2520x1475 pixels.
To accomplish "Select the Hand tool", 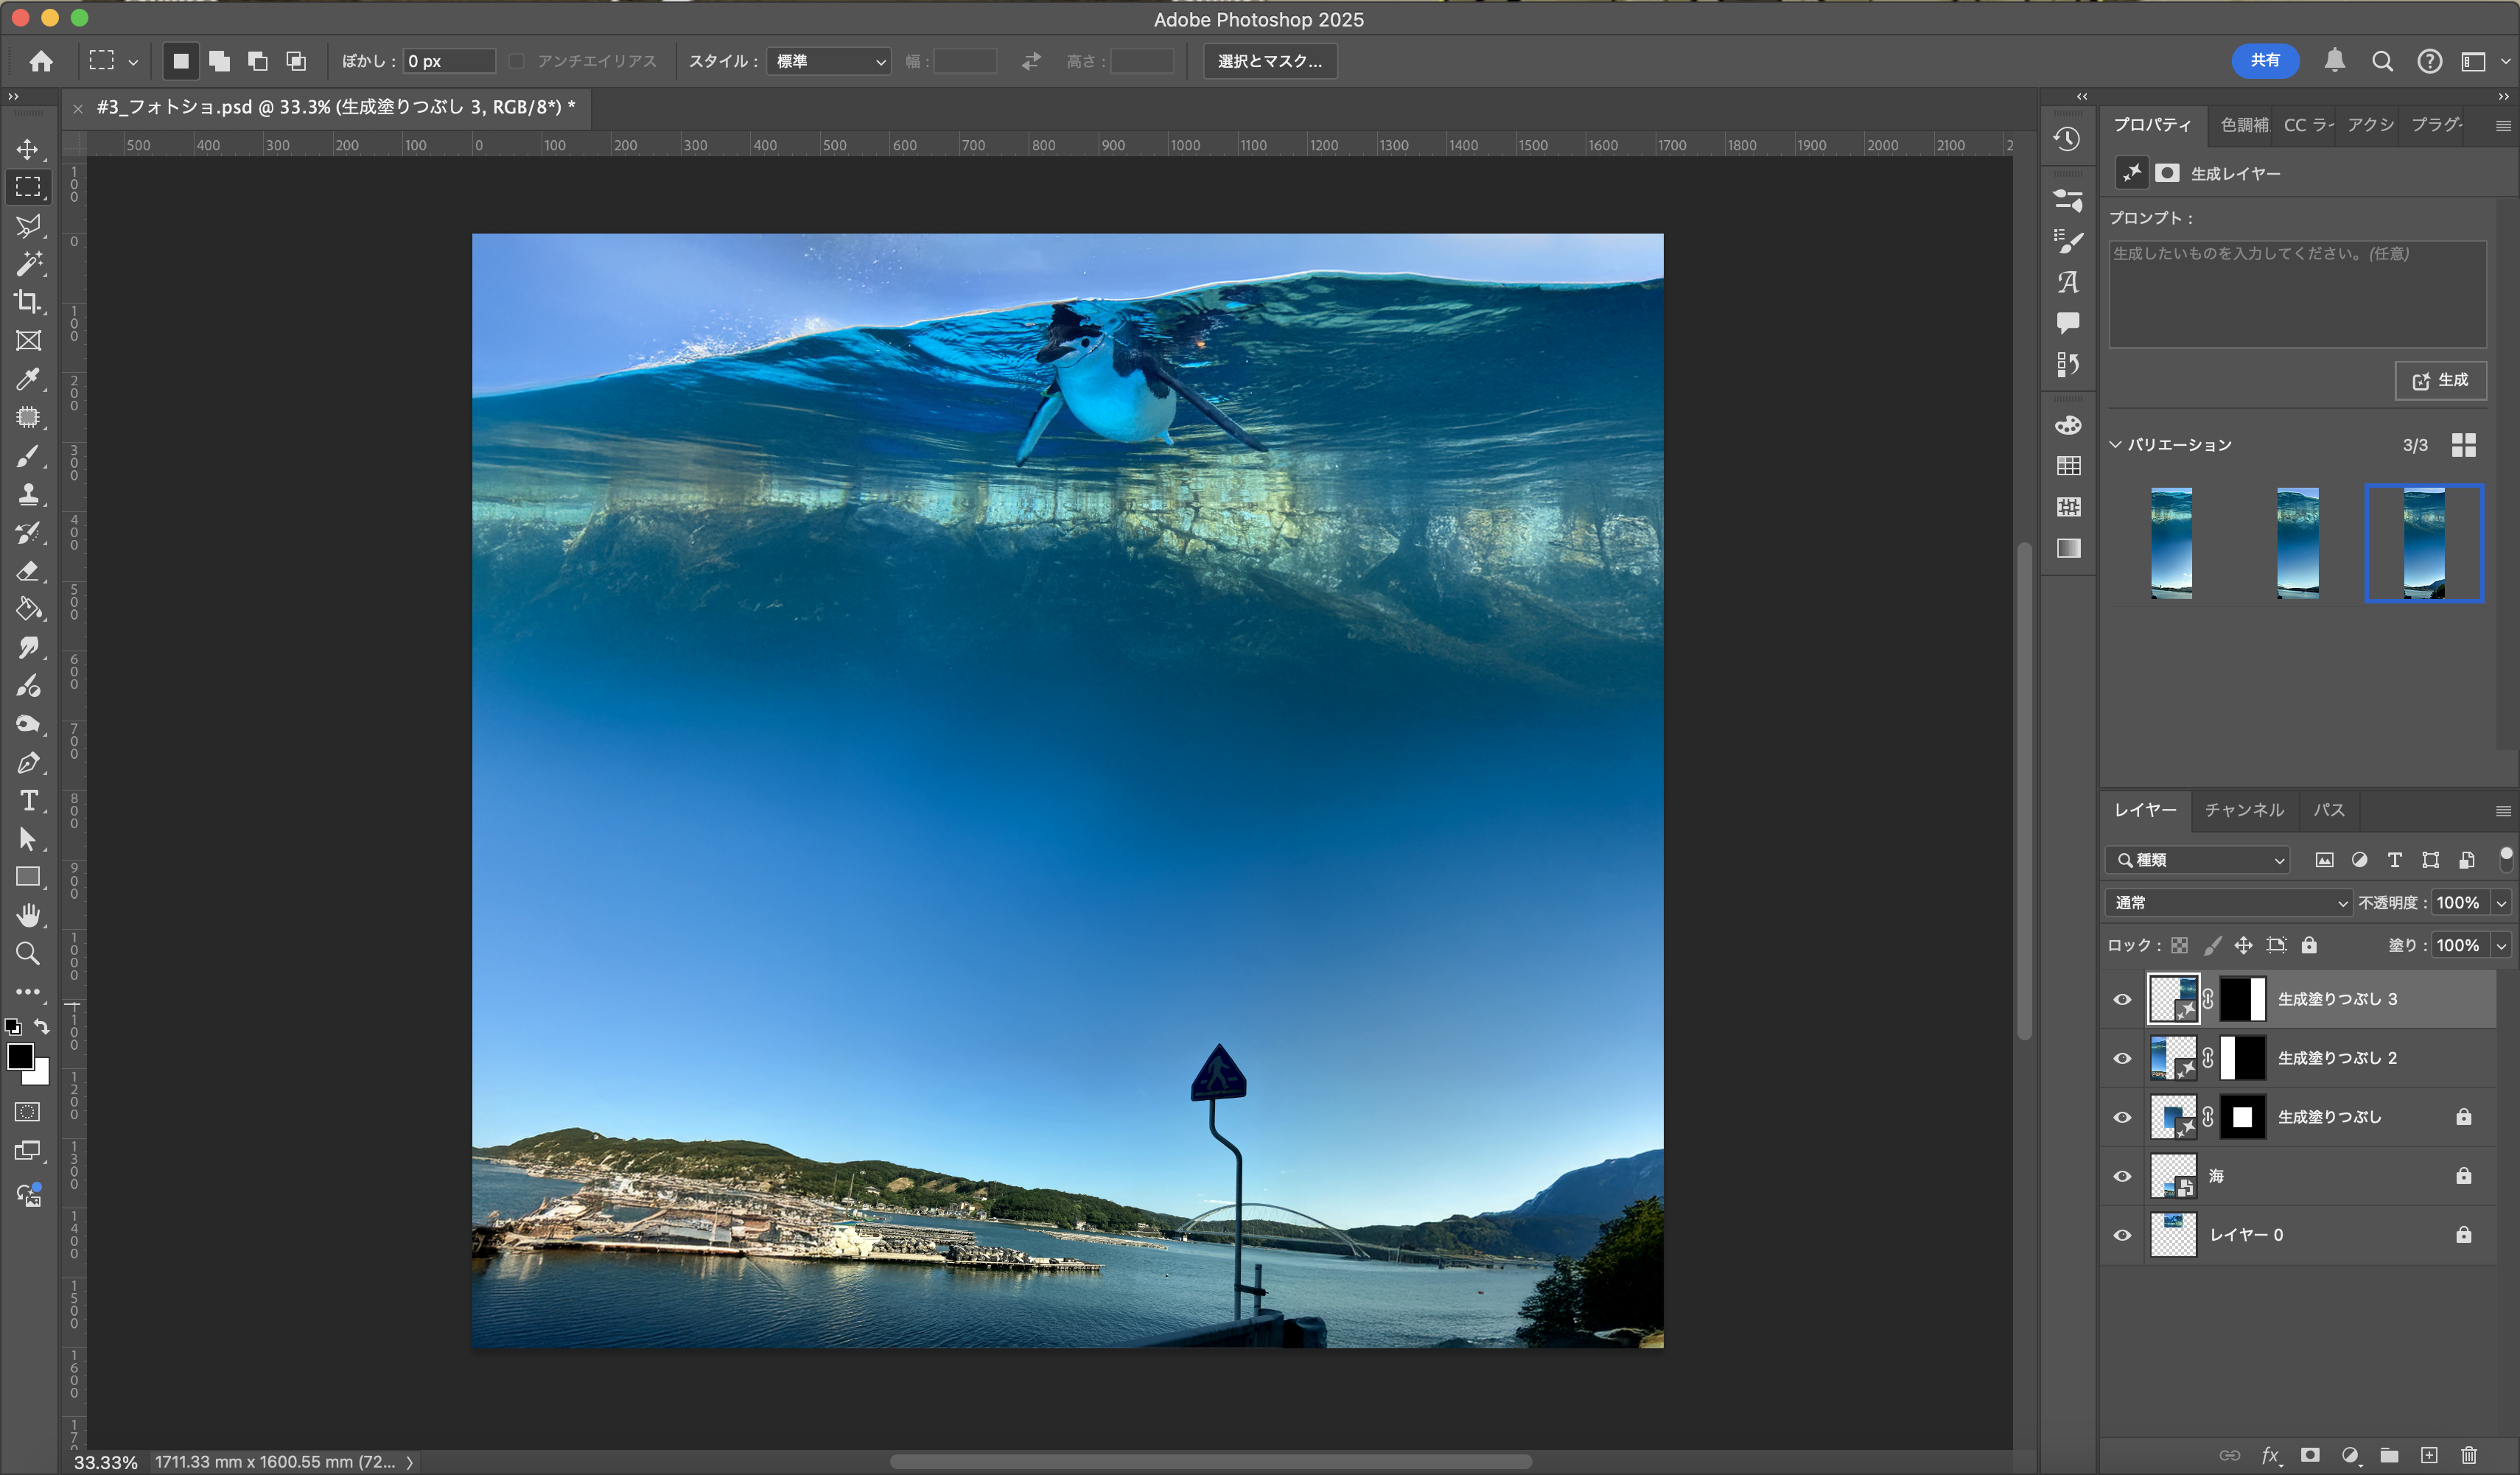I will pyautogui.click(x=28, y=915).
